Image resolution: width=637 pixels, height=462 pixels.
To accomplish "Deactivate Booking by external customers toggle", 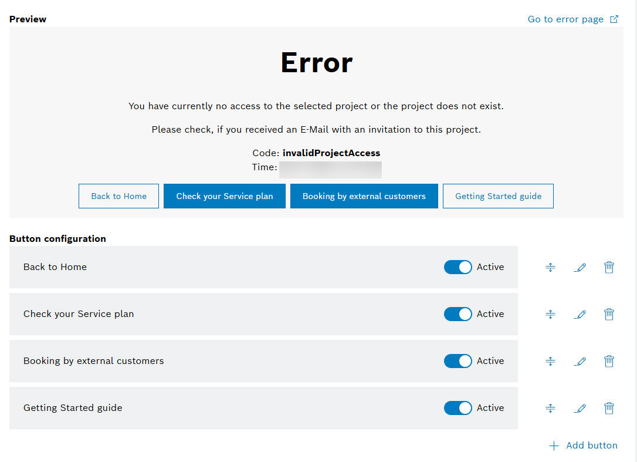I will [458, 361].
